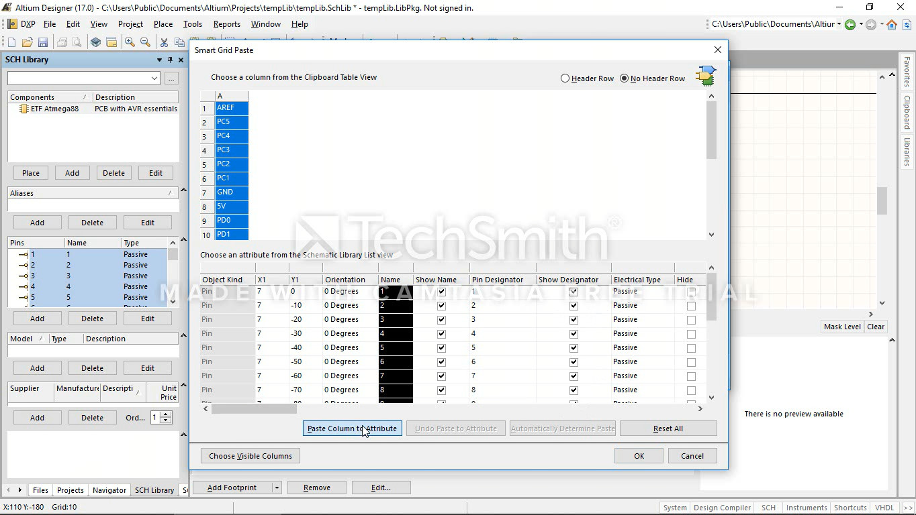916x515 pixels.
Task: Click the Zoom Out magnifier icon
Action: pos(145,42)
